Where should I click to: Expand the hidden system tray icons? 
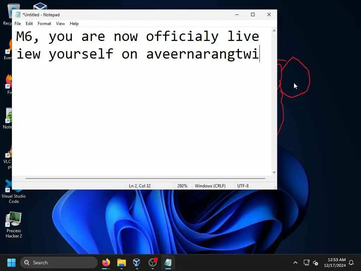click(295, 263)
